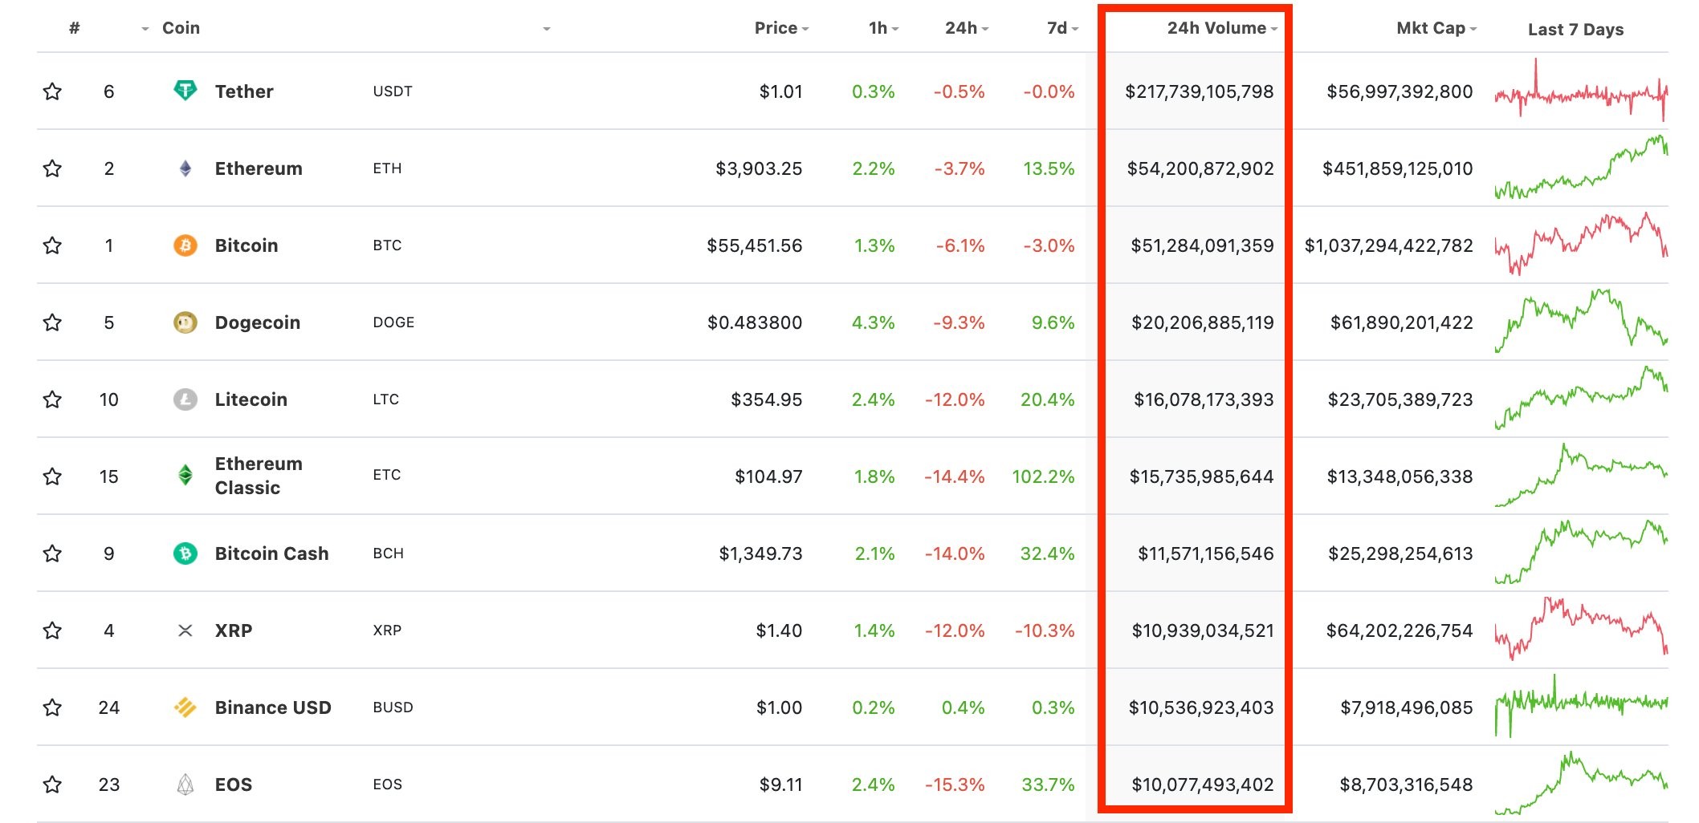Sort by the 24h Volume column arrow
Image resolution: width=1699 pixels, height=823 pixels.
coord(1273,29)
